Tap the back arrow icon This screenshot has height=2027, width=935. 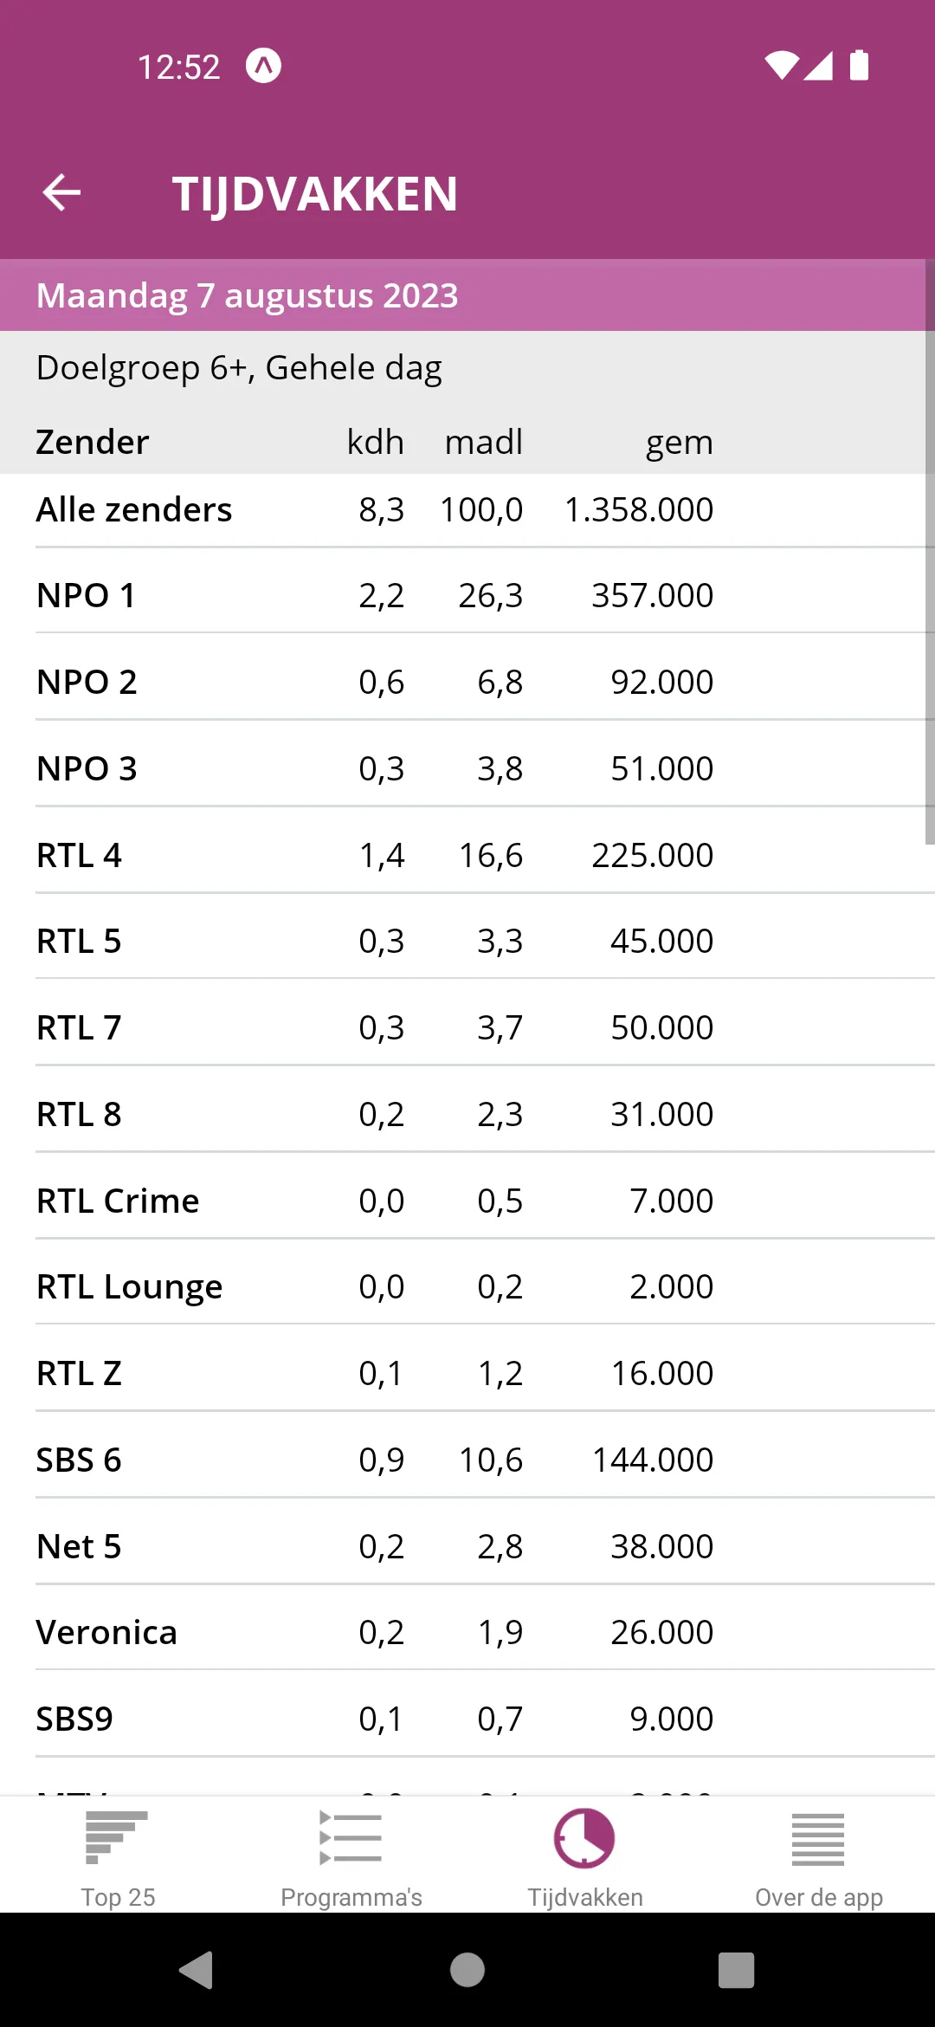(x=61, y=192)
